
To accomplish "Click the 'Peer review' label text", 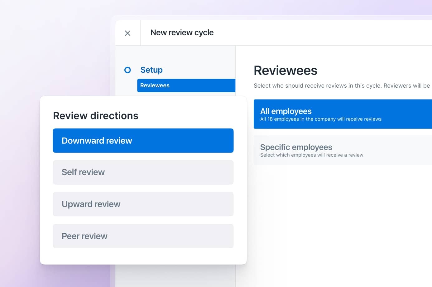I will click(x=84, y=236).
